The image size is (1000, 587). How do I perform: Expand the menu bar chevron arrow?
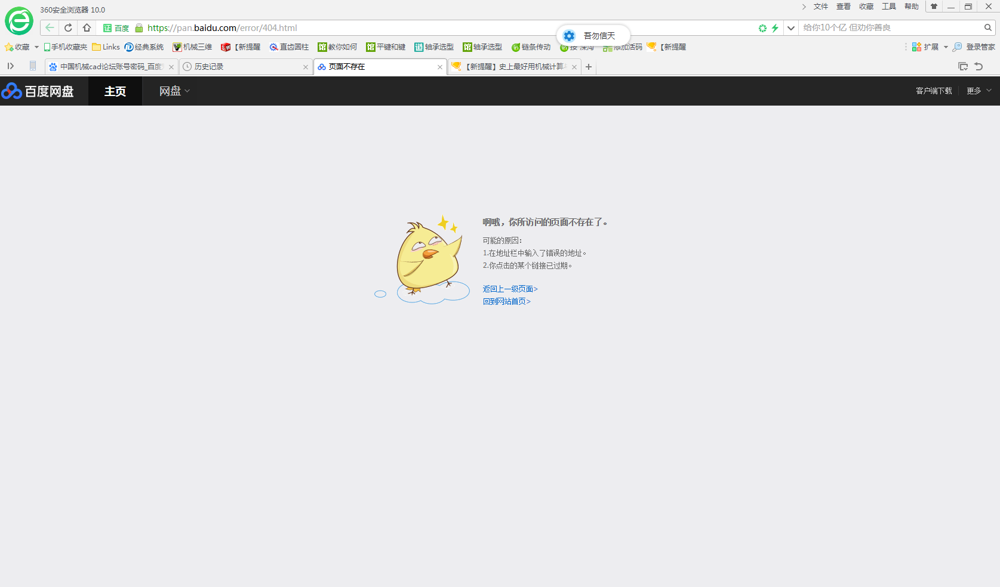(804, 7)
